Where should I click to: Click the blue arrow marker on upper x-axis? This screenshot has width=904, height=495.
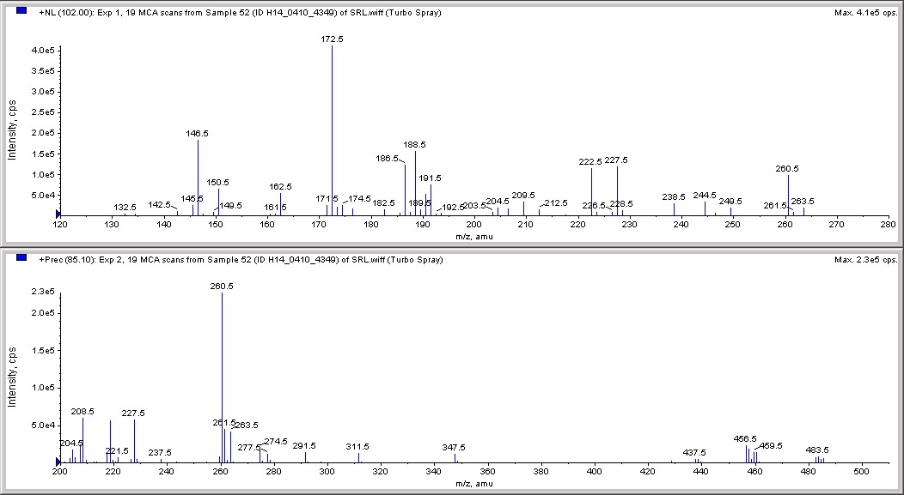[x=58, y=214]
